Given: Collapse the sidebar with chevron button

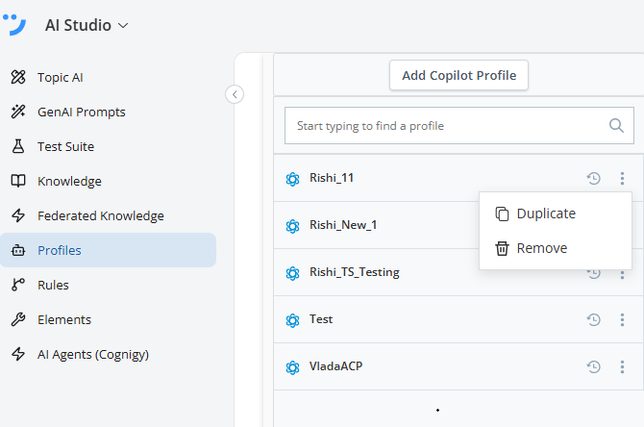Looking at the screenshot, I should [235, 94].
